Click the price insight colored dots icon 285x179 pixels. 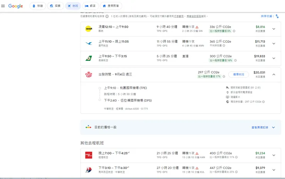[x=88, y=127]
